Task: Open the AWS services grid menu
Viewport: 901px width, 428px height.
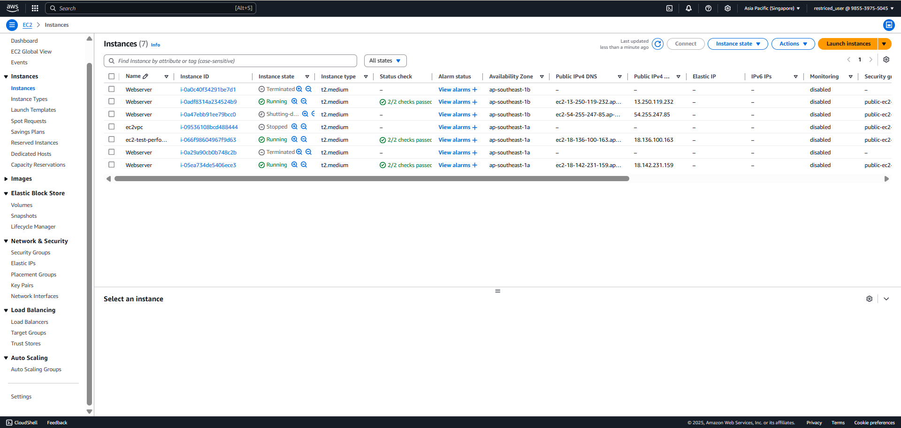Action: click(35, 8)
